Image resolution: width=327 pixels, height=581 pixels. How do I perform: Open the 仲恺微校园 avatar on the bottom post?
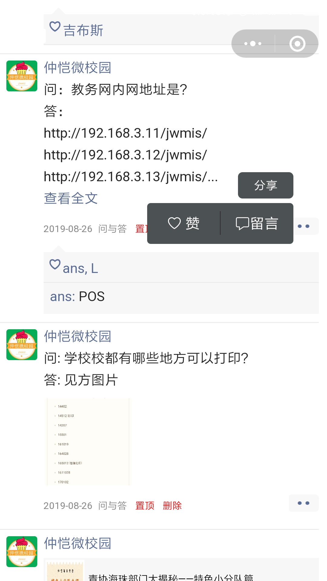pyautogui.click(x=22, y=552)
